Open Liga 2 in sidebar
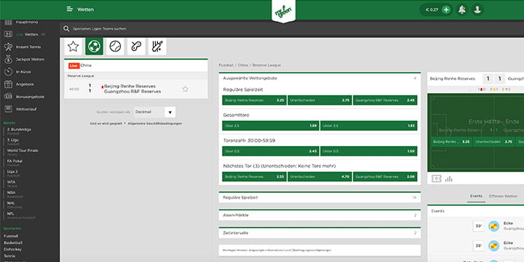This screenshot has height=262, width=524. coord(12,172)
